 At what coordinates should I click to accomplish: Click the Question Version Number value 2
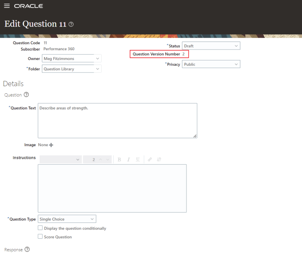click(183, 54)
